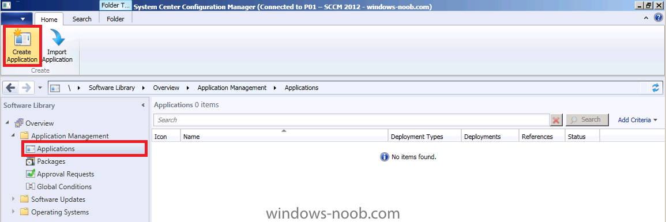Collapse the Application Management tree node

14,136
